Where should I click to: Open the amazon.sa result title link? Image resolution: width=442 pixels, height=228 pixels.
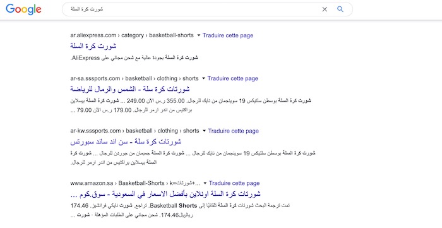[165, 194]
